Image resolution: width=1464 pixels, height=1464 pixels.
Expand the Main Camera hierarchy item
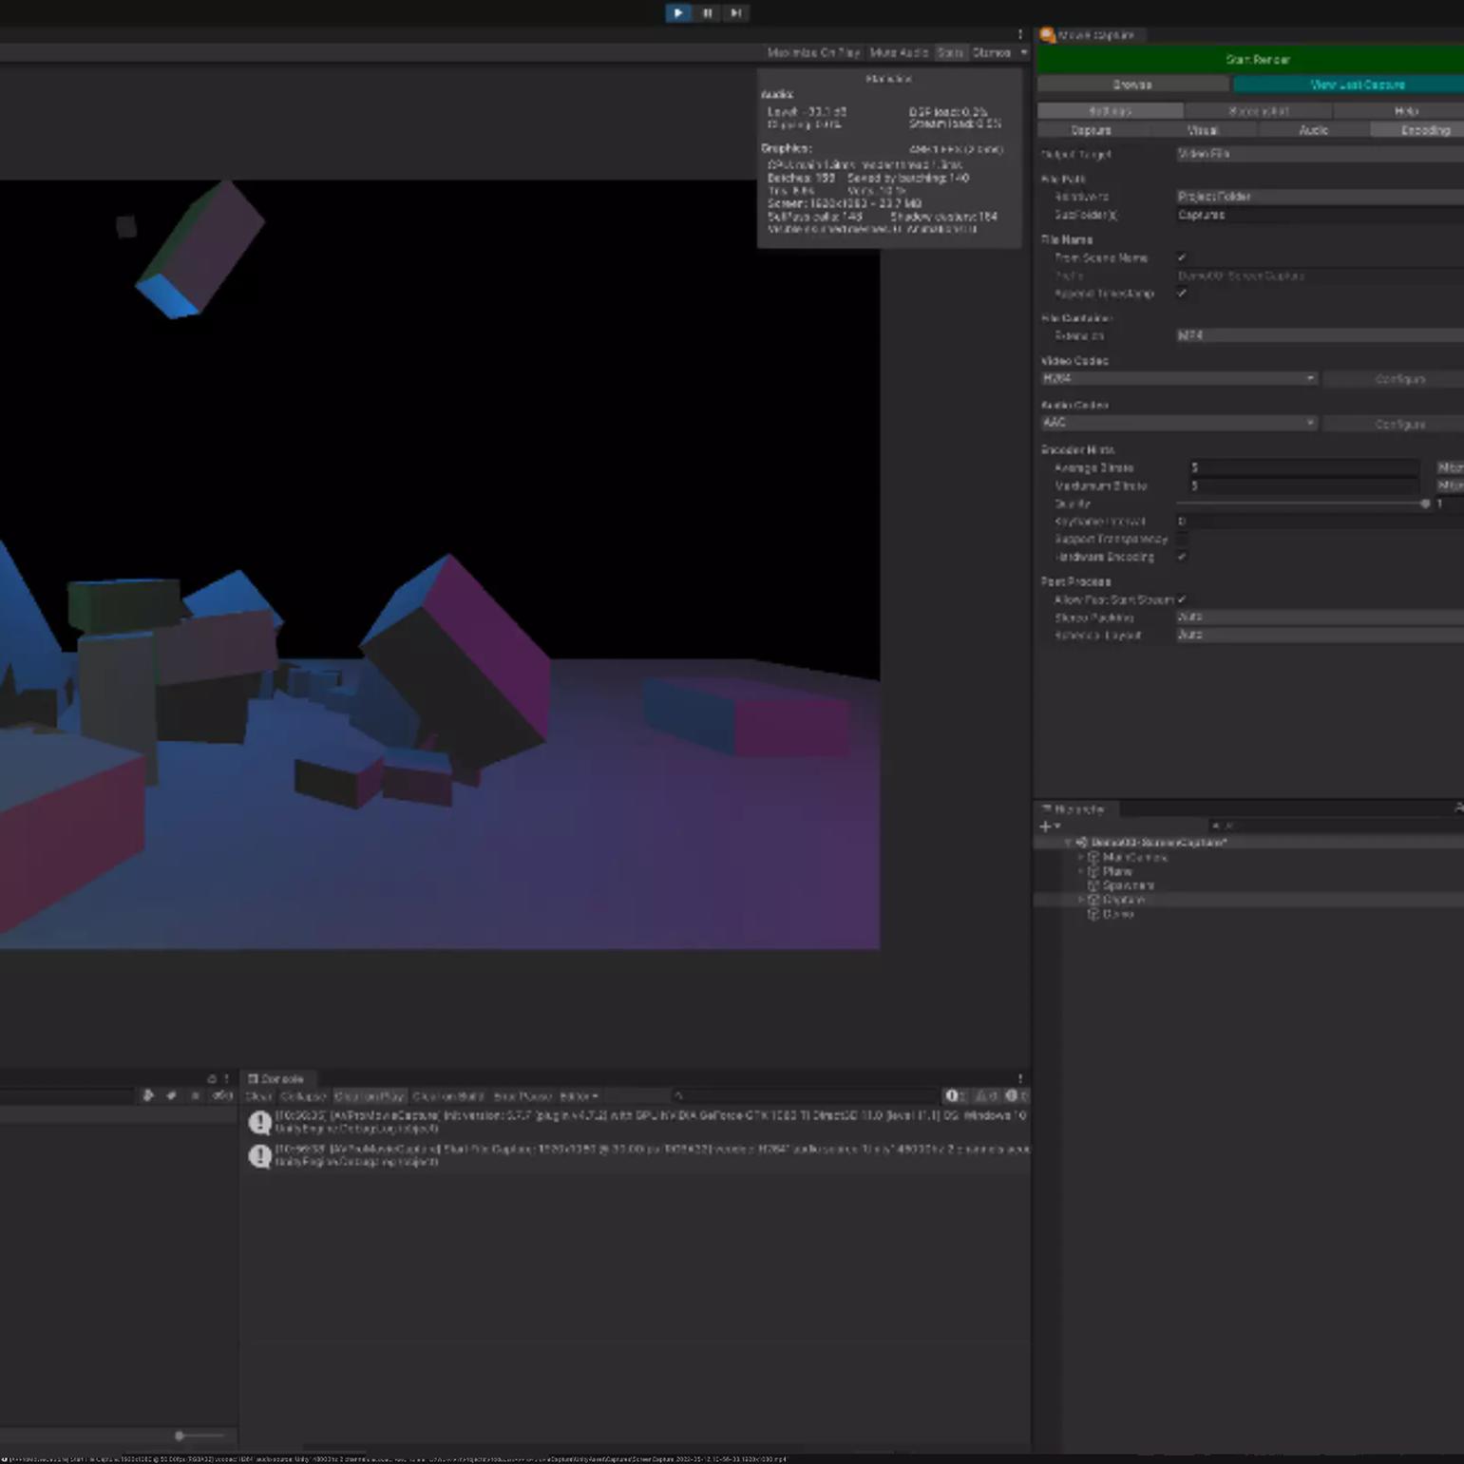tap(1080, 857)
